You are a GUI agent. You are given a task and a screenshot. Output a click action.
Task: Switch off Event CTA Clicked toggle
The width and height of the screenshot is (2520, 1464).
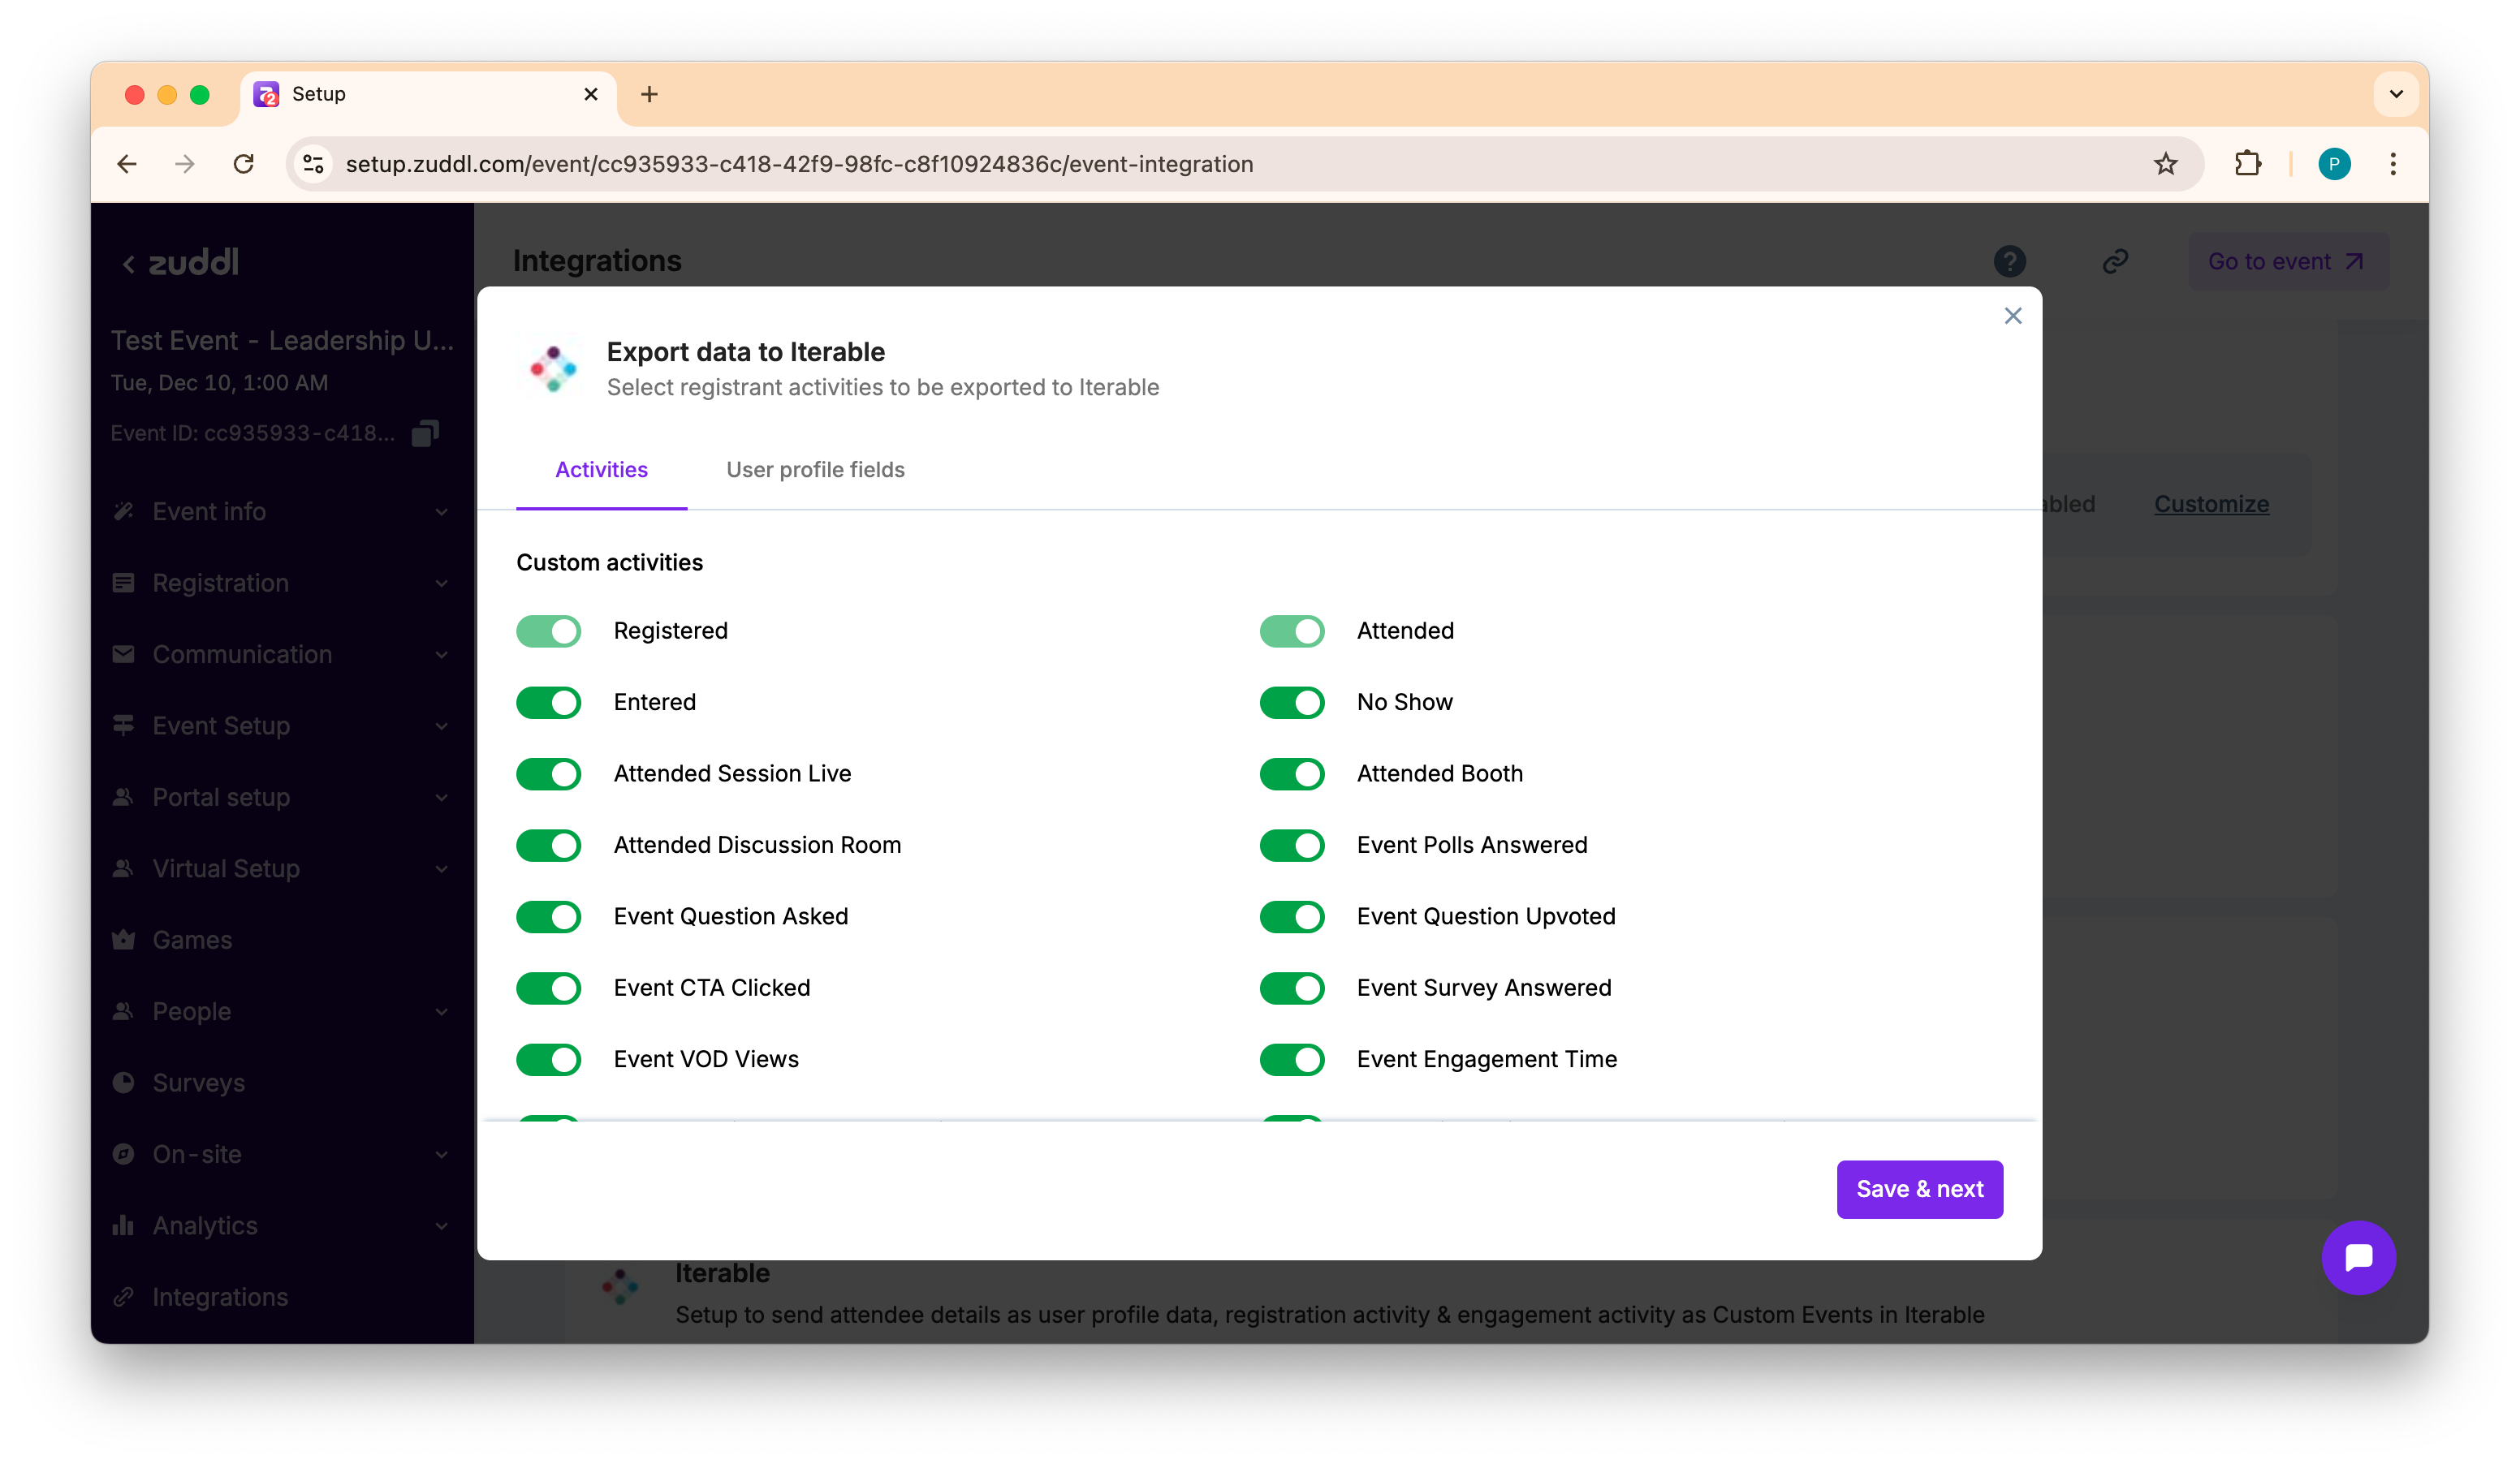[x=548, y=988]
